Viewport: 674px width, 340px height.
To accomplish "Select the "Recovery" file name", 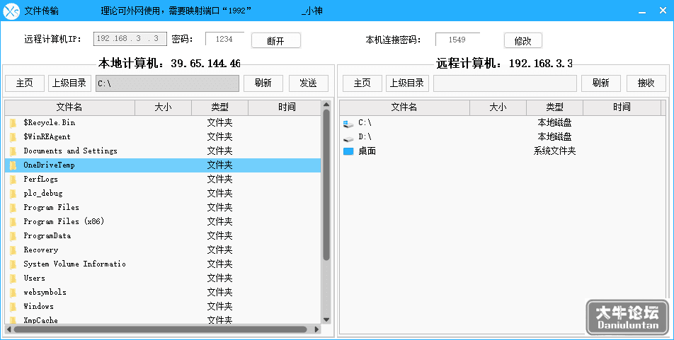I will pos(41,250).
